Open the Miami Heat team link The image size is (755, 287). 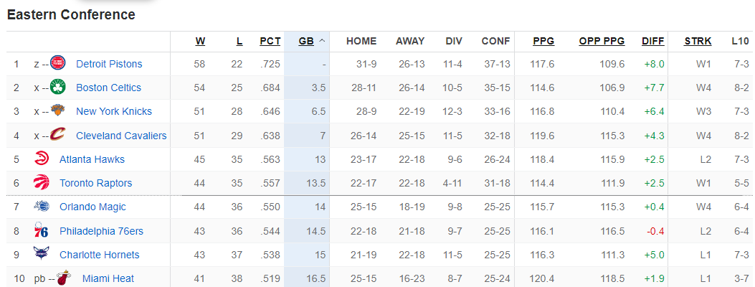[108, 278]
